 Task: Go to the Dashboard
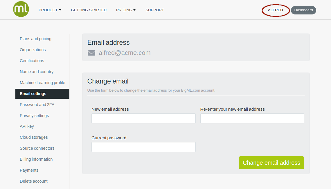303,10
